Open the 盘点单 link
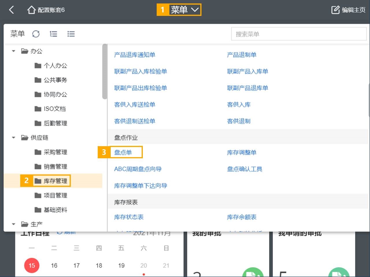Viewport: 370px width, 277px height. (x=123, y=153)
